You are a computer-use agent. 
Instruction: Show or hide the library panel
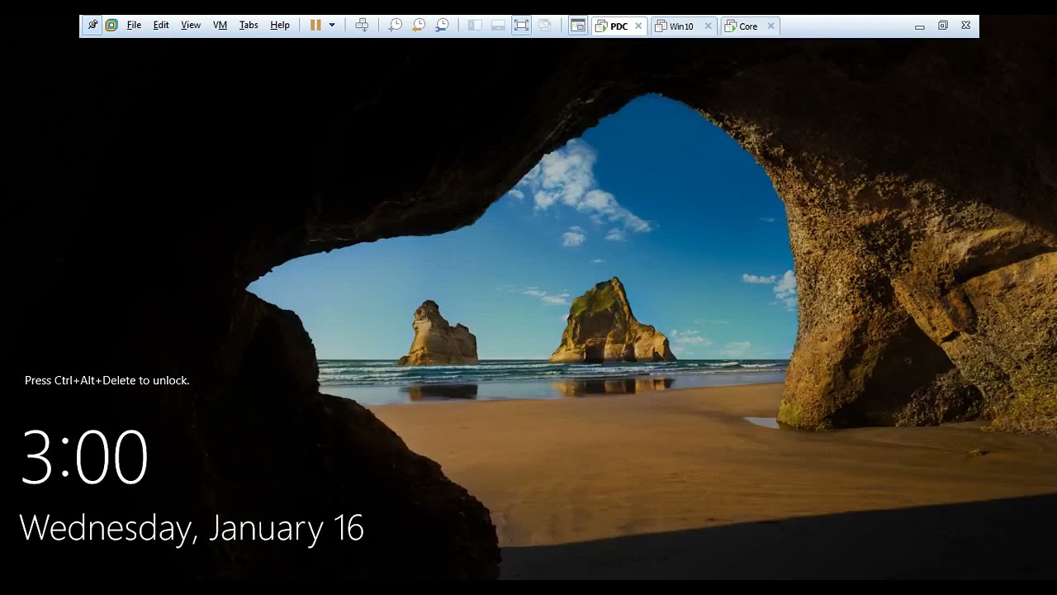[475, 26]
